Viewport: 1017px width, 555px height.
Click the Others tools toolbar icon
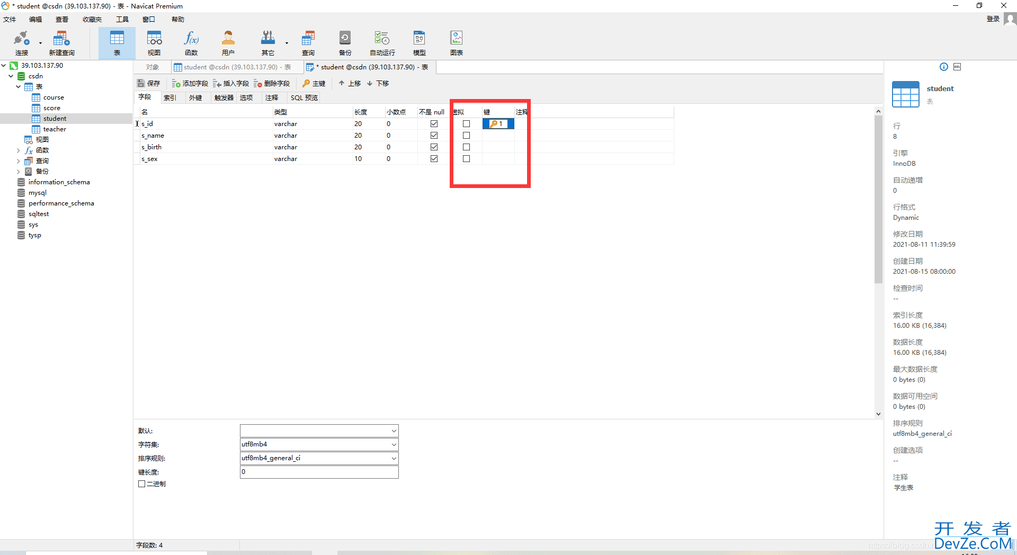coord(268,42)
